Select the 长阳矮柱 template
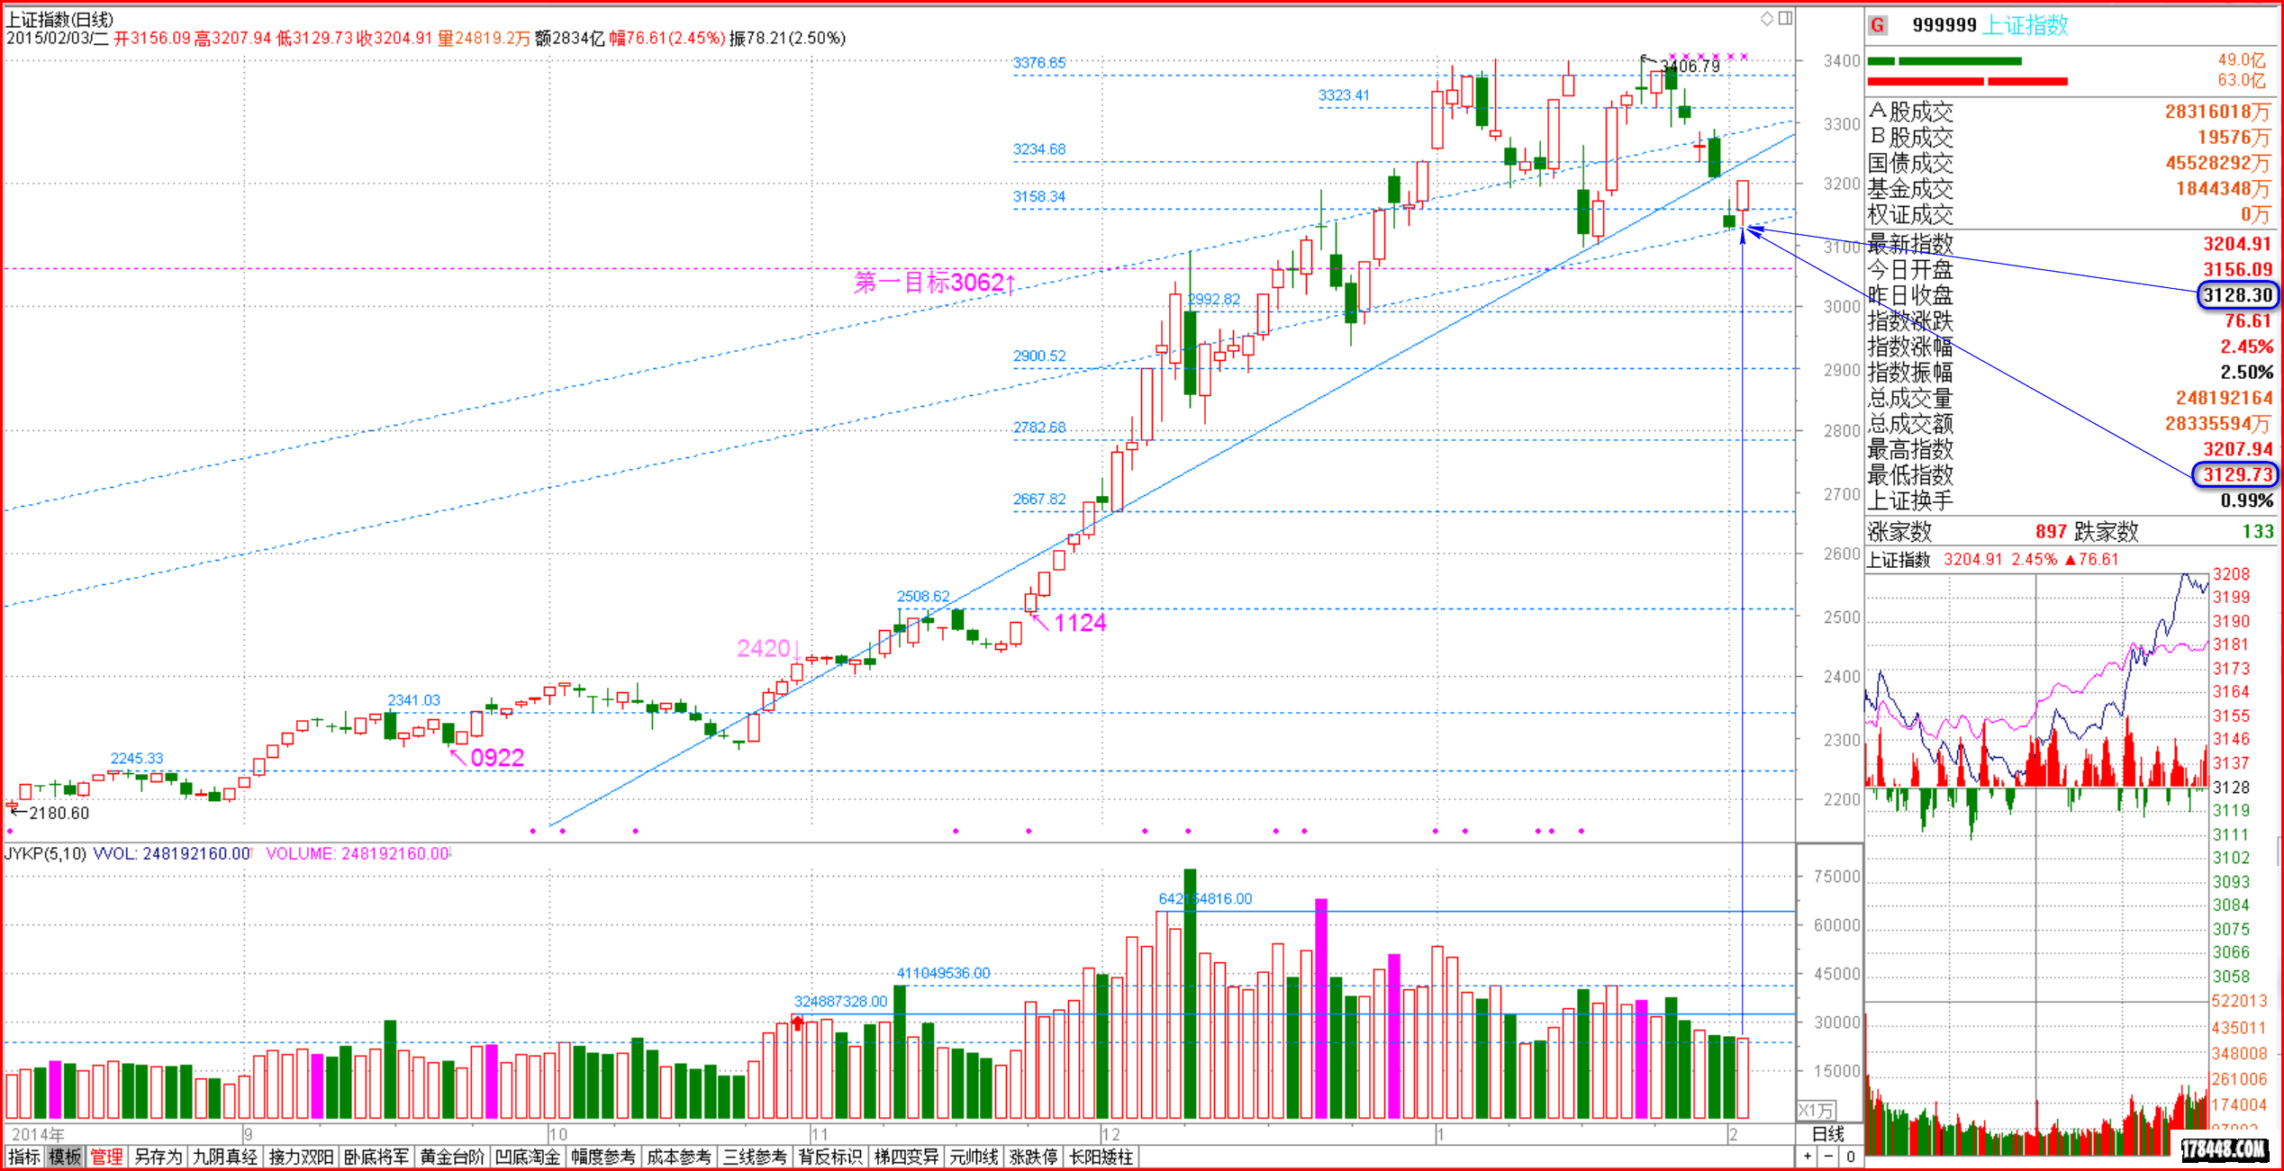 (x=1101, y=1157)
